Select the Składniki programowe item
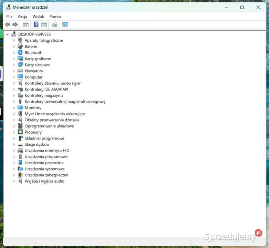This screenshot has width=269, height=248. tap(44, 138)
